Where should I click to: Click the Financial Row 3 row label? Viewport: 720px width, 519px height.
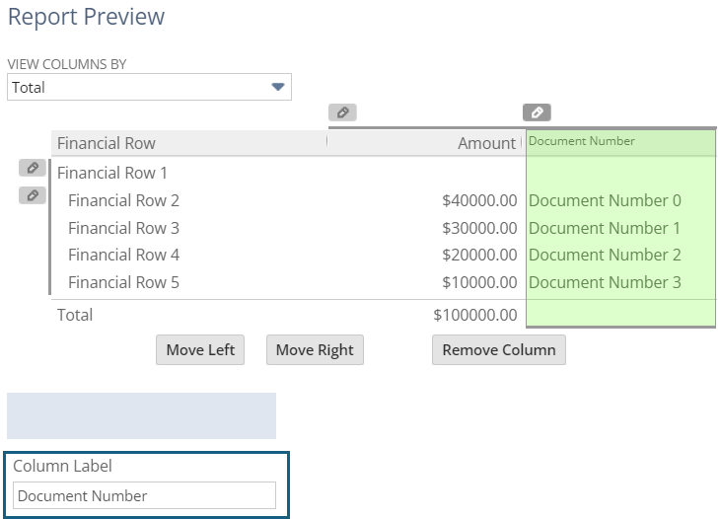[123, 228]
